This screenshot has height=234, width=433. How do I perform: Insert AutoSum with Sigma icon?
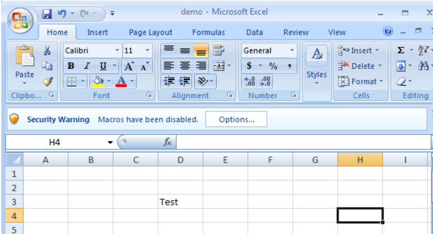400,50
